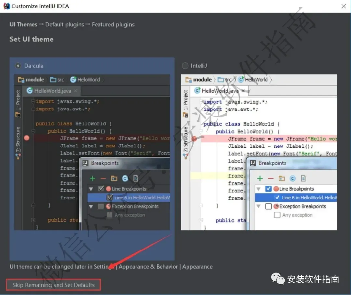Click Line Breakpoints red dot icon, Darcula preview

[x=109, y=189]
